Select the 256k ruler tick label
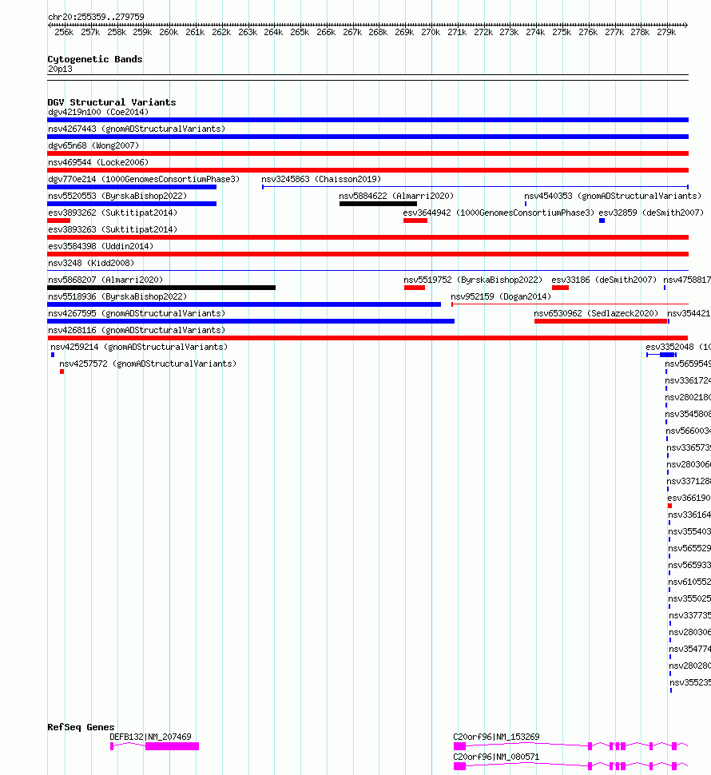Screen dimensions: 711x775 point(64,32)
